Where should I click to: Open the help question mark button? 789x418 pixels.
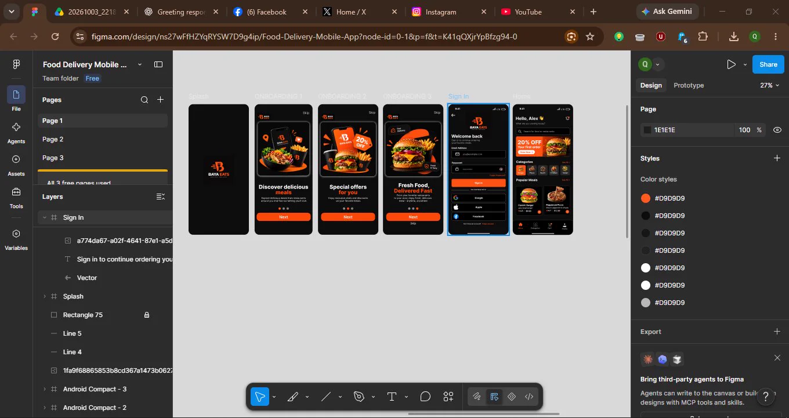pos(765,396)
